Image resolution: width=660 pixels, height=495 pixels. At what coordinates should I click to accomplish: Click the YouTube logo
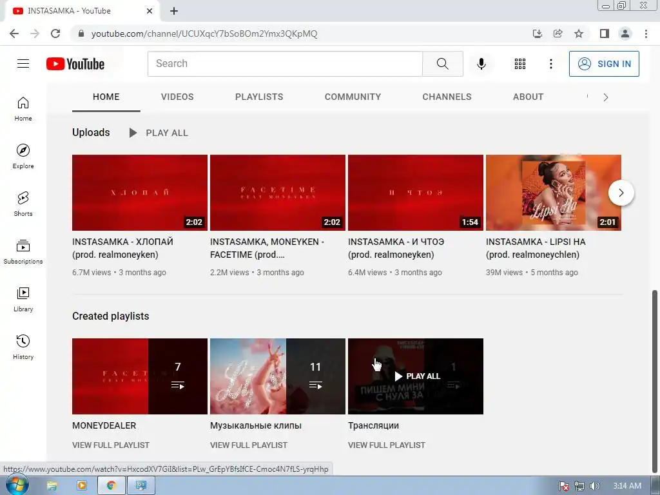tap(75, 64)
